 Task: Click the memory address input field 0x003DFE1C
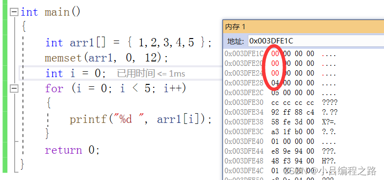[316, 41]
